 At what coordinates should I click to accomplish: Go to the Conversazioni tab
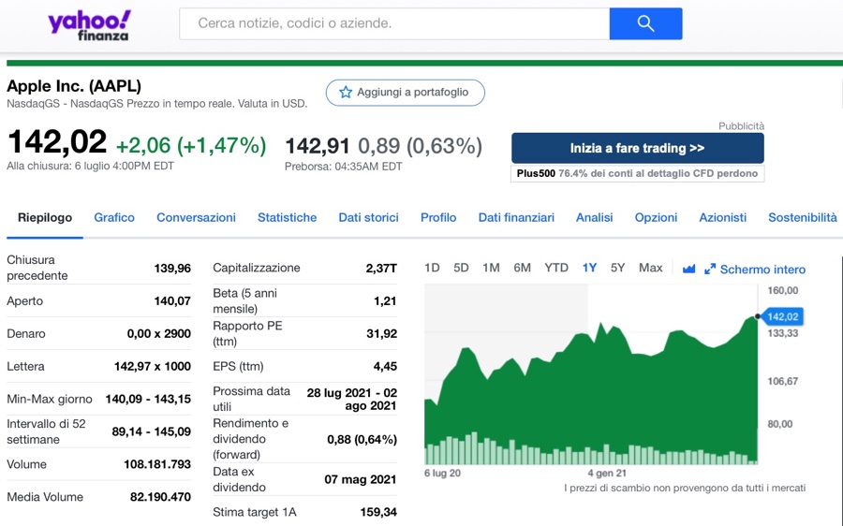pyautogui.click(x=196, y=217)
